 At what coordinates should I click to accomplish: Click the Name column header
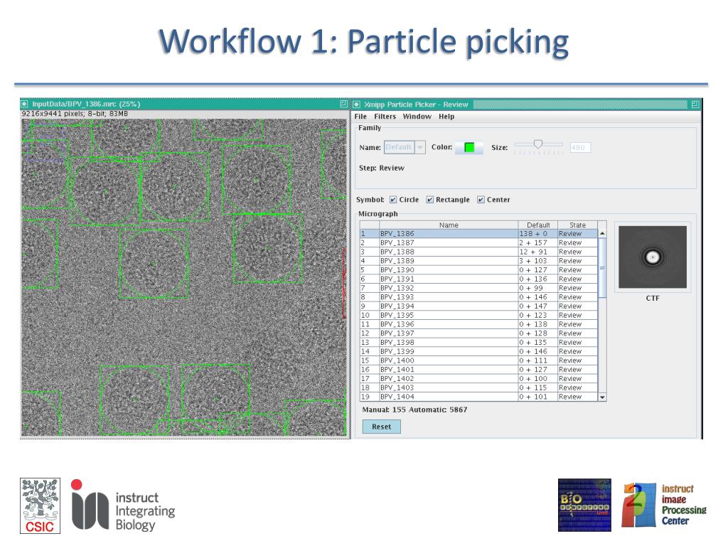coord(449,225)
